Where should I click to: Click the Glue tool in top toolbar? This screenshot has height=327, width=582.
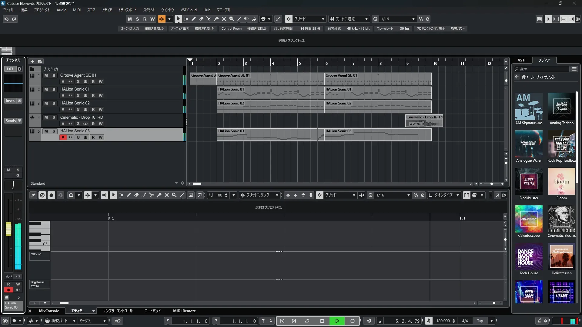[216, 19]
